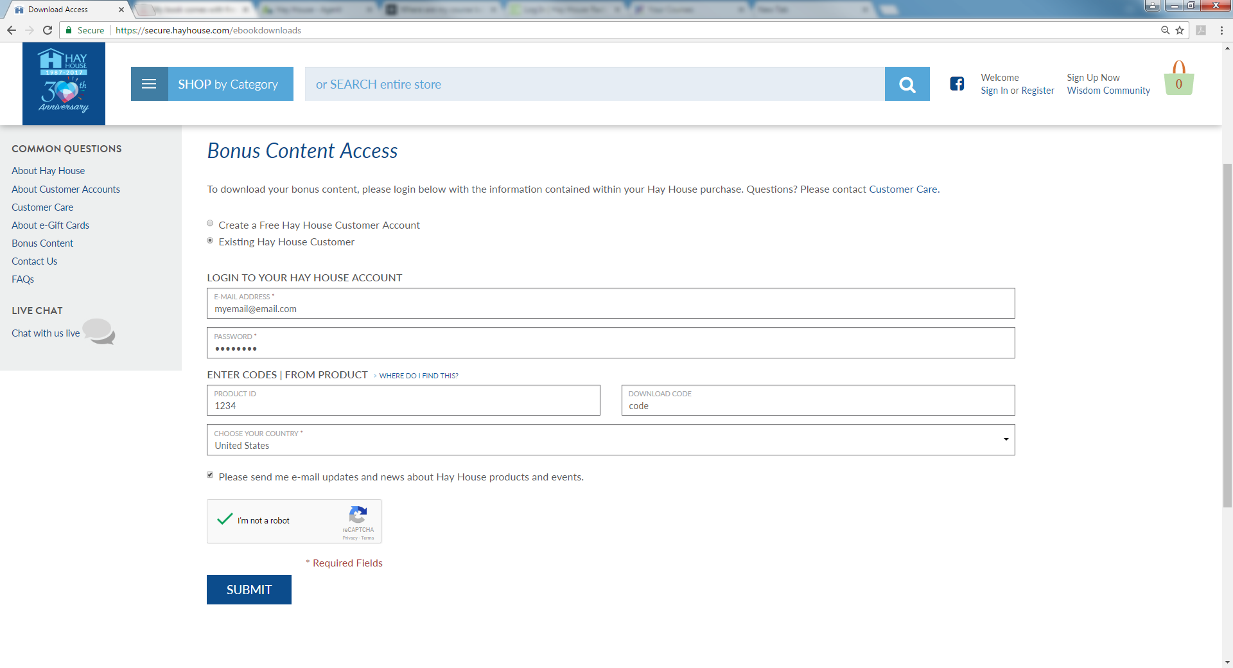Open the shopping bag cart icon
Screen dimensions: 1233x668
point(1178,80)
